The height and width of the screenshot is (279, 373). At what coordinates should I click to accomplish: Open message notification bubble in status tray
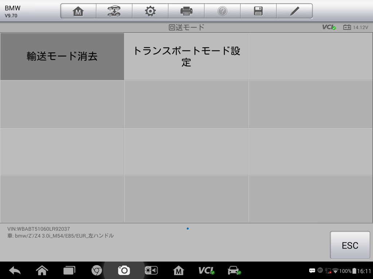pyautogui.click(x=312, y=271)
